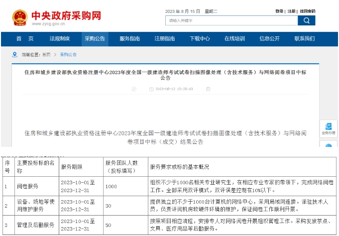This screenshot has height=236, width=339.
Task: Click the 设备、场地等使用维护服务 cell
Action: coord(36,206)
